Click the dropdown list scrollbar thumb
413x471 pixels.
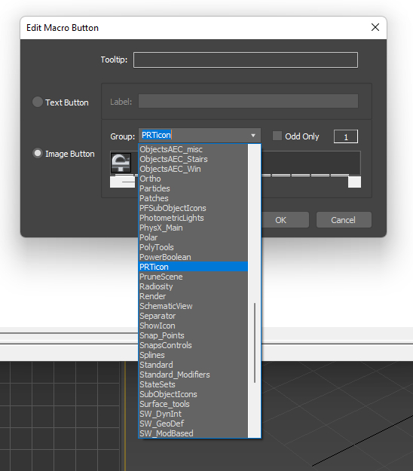255,343
